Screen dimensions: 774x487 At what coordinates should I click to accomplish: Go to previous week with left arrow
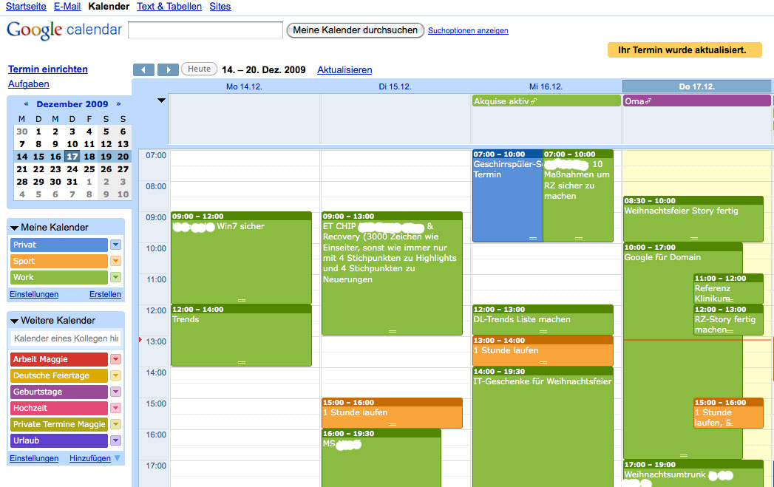pos(143,69)
